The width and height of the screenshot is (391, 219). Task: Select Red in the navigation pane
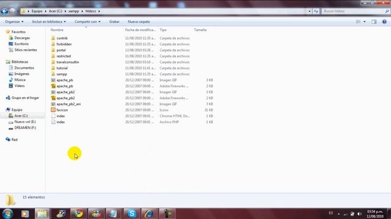pos(15,139)
